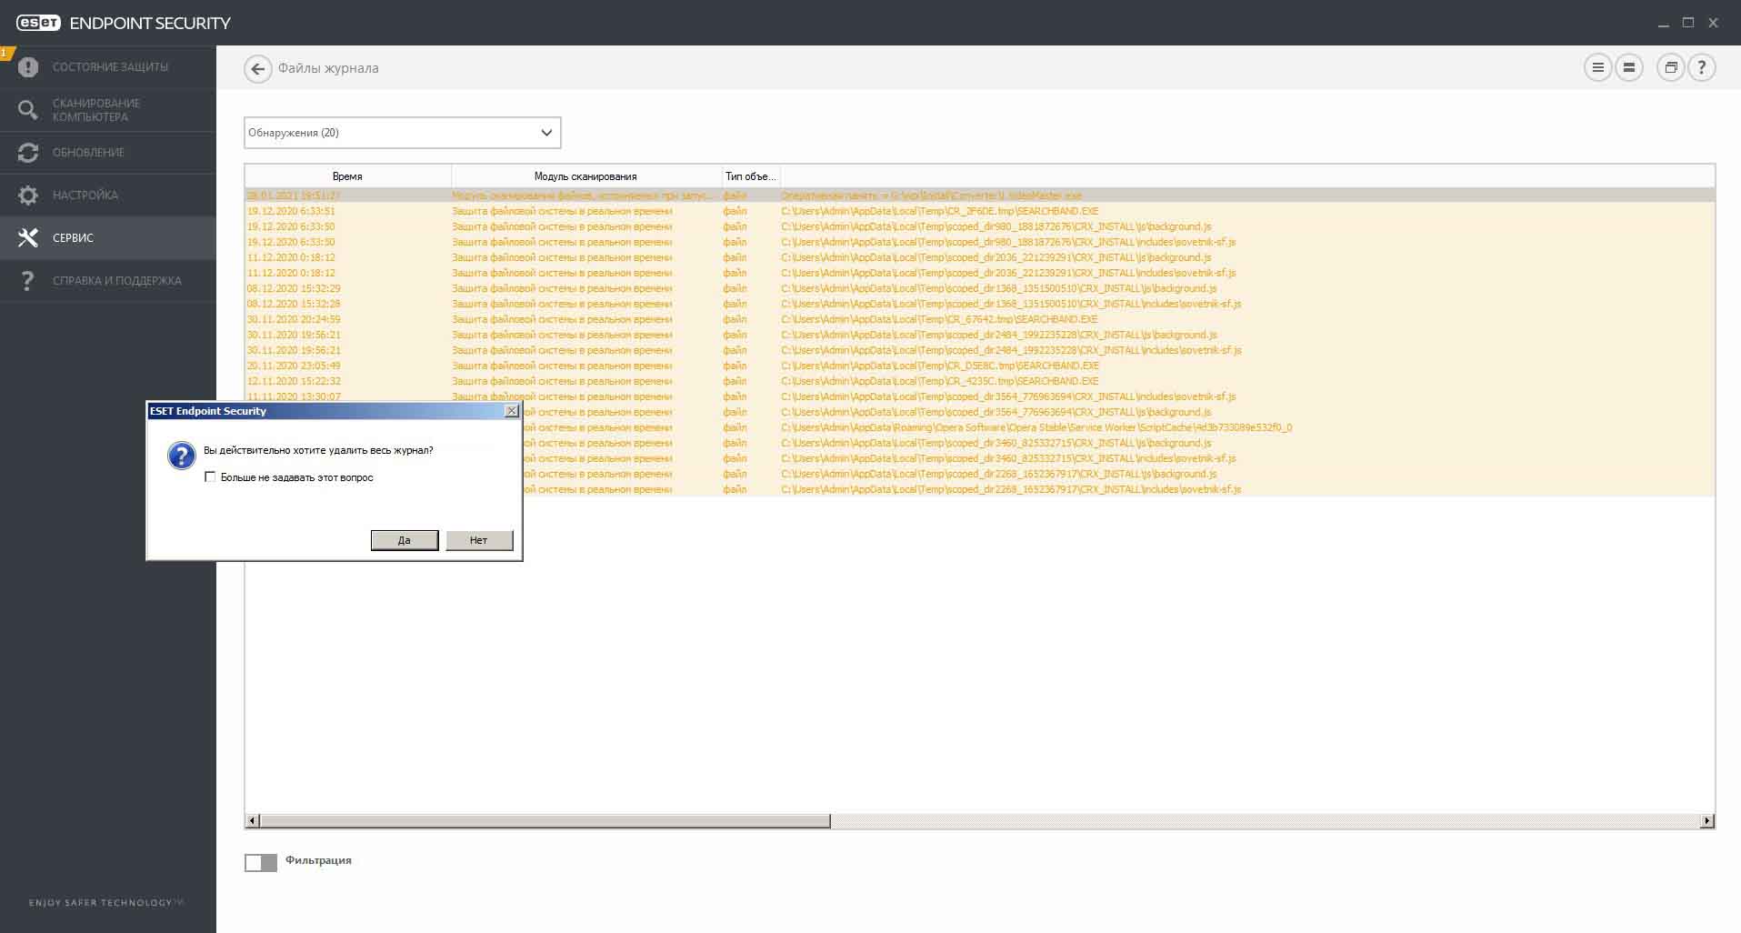This screenshot has height=933, width=1741.
Task: Toggle the Фильтрация switch
Action: tap(261, 862)
